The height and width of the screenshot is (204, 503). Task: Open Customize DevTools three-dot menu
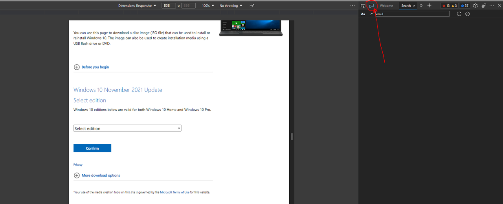tap(492, 5)
